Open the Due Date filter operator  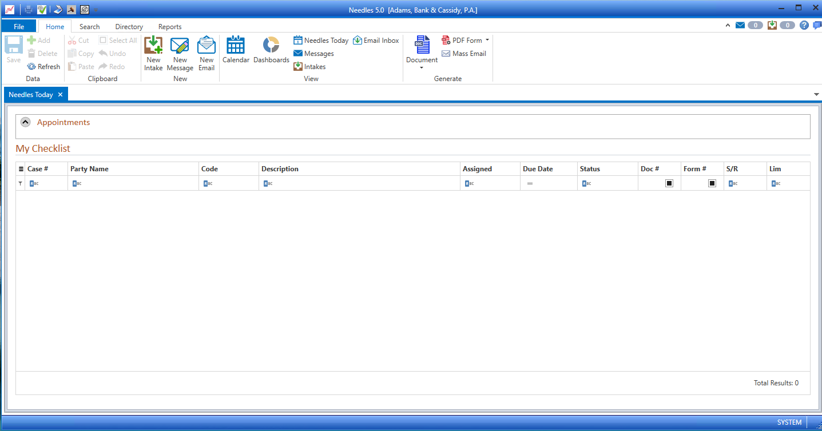pyautogui.click(x=530, y=183)
